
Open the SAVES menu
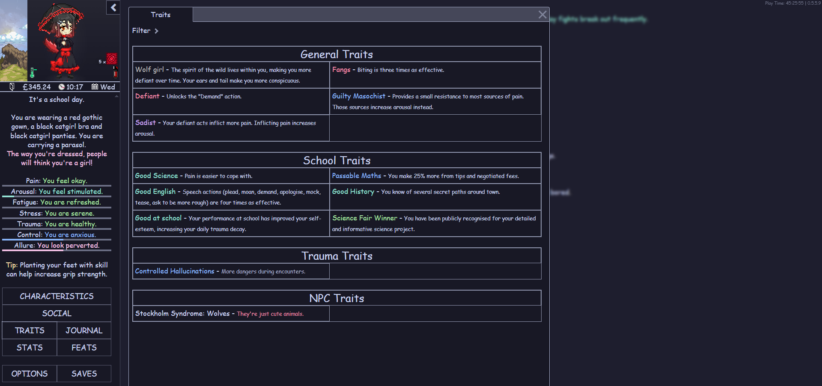tap(84, 374)
